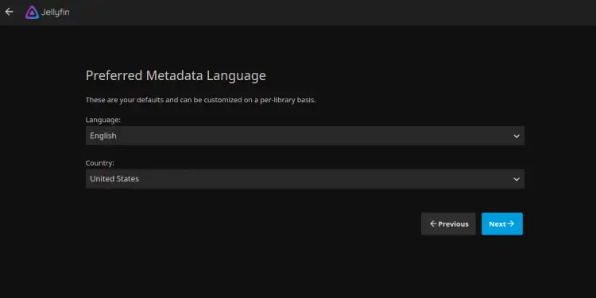Click the Jellyfin triangle logo
Screen dimensions: 596x298
pyautogui.click(x=32, y=12)
